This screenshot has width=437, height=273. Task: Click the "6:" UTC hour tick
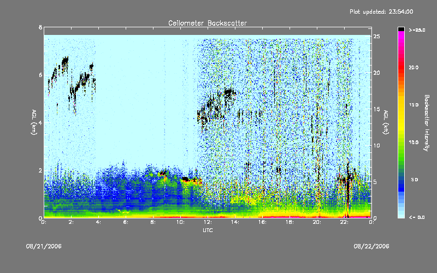coord(126,222)
